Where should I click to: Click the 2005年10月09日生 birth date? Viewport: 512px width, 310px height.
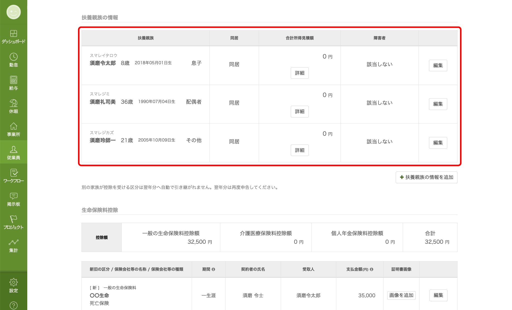tap(156, 140)
